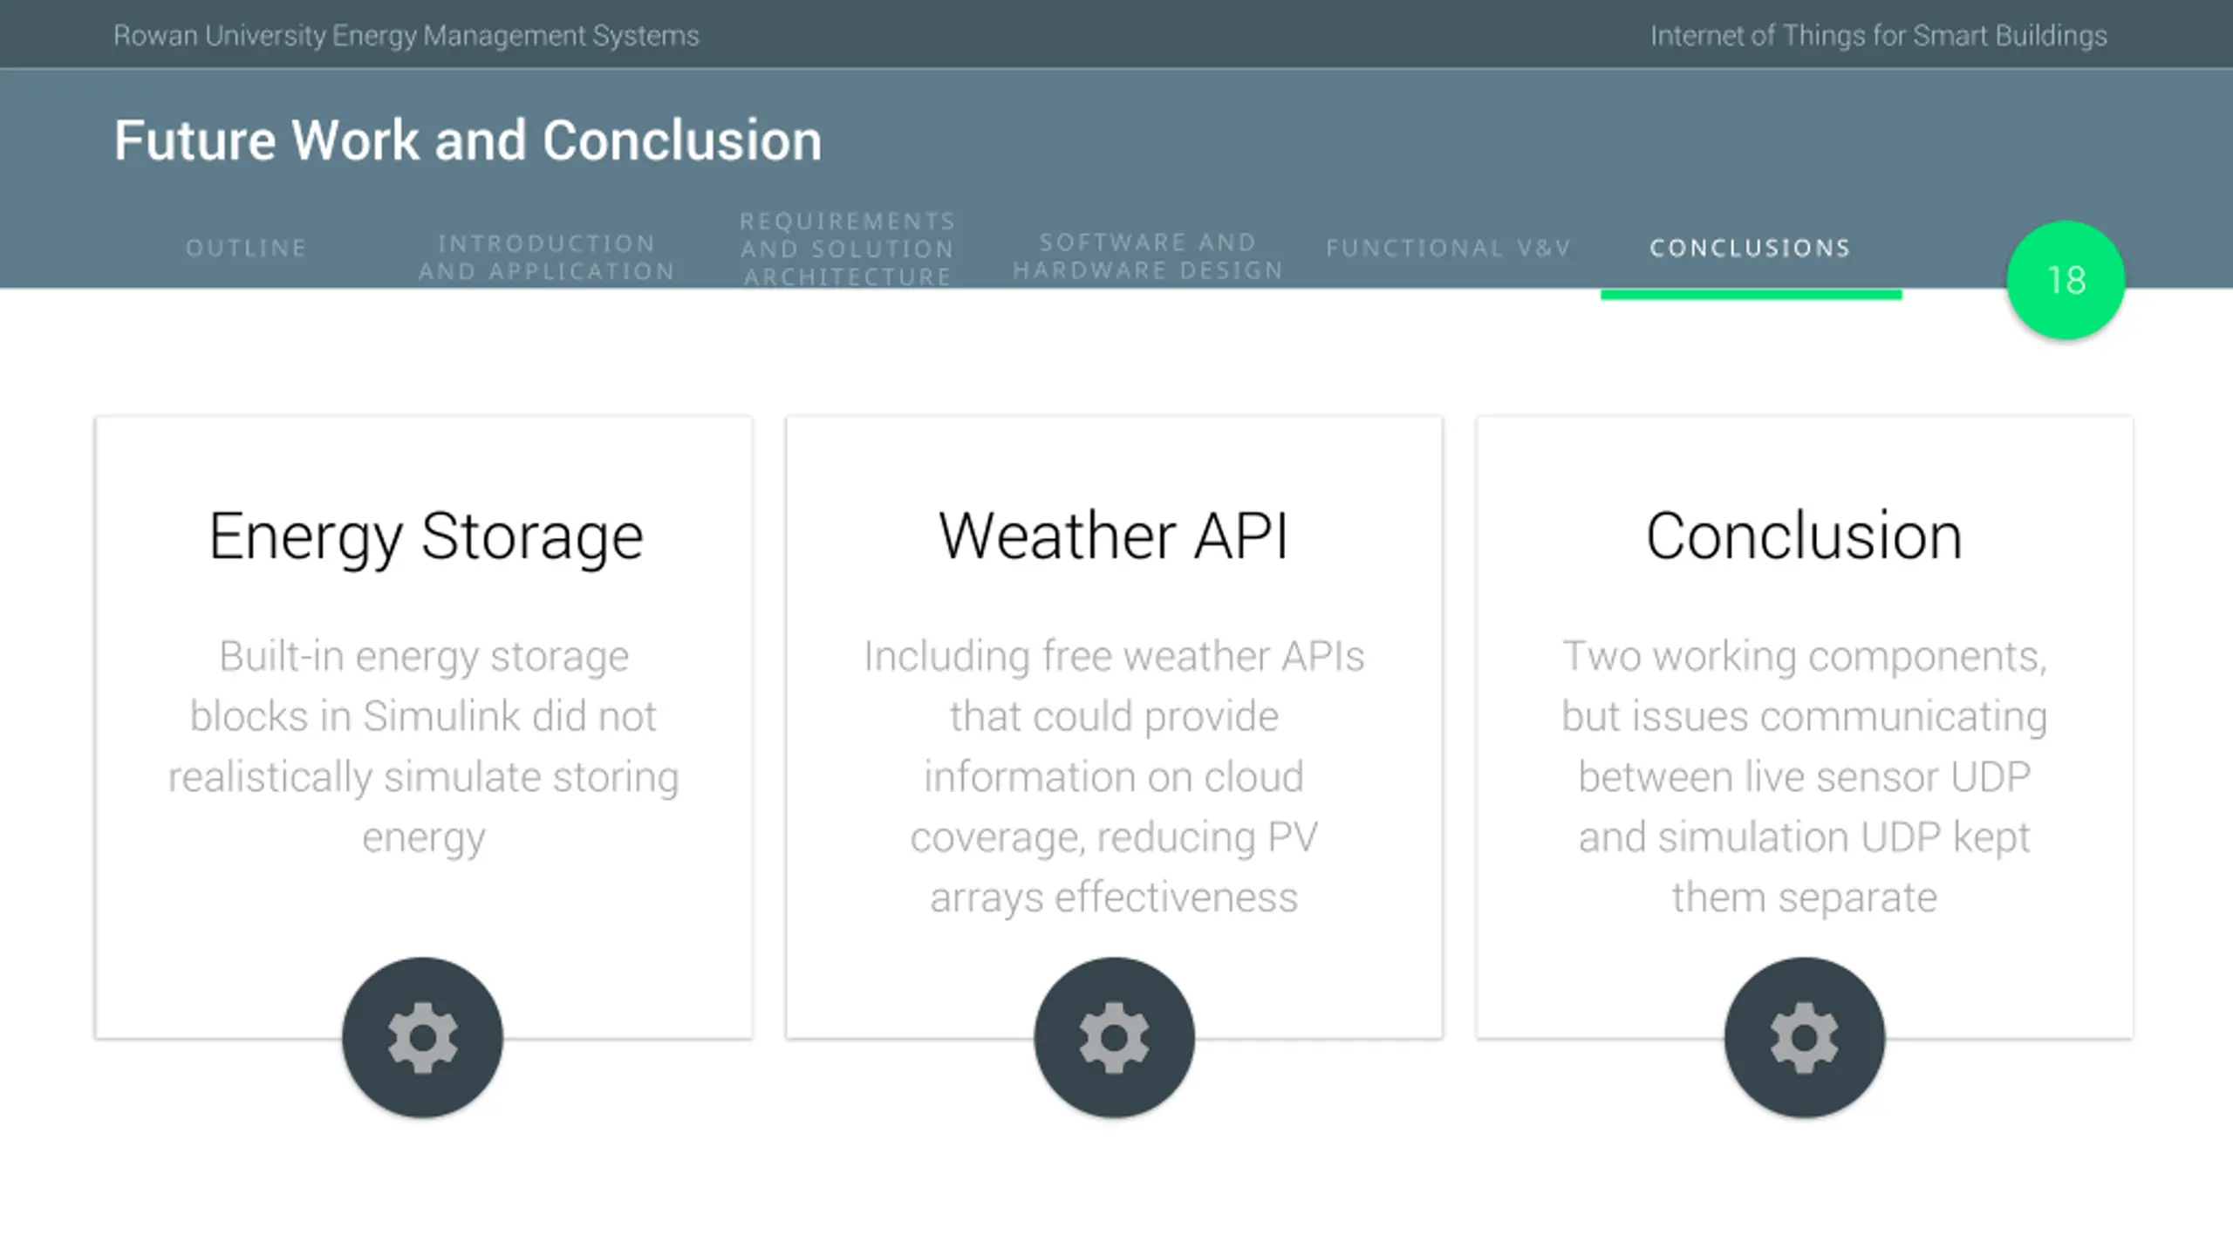The image size is (2233, 1256).
Task: Select the Energy Storage card heading
Action: click(426, 536)
